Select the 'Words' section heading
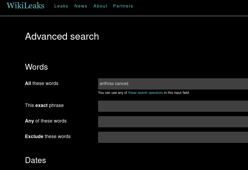 [x=36, y=67]
